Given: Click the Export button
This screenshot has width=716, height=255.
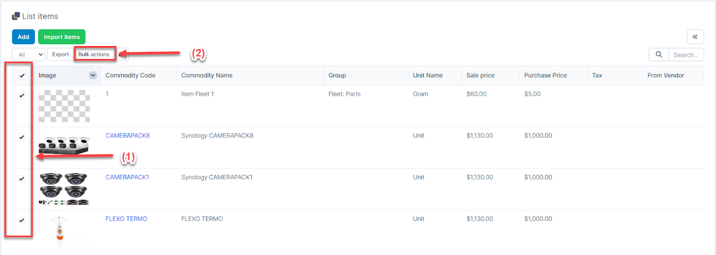Looking at the screenshot, I should pyautogui.click(x=60, y=55).
